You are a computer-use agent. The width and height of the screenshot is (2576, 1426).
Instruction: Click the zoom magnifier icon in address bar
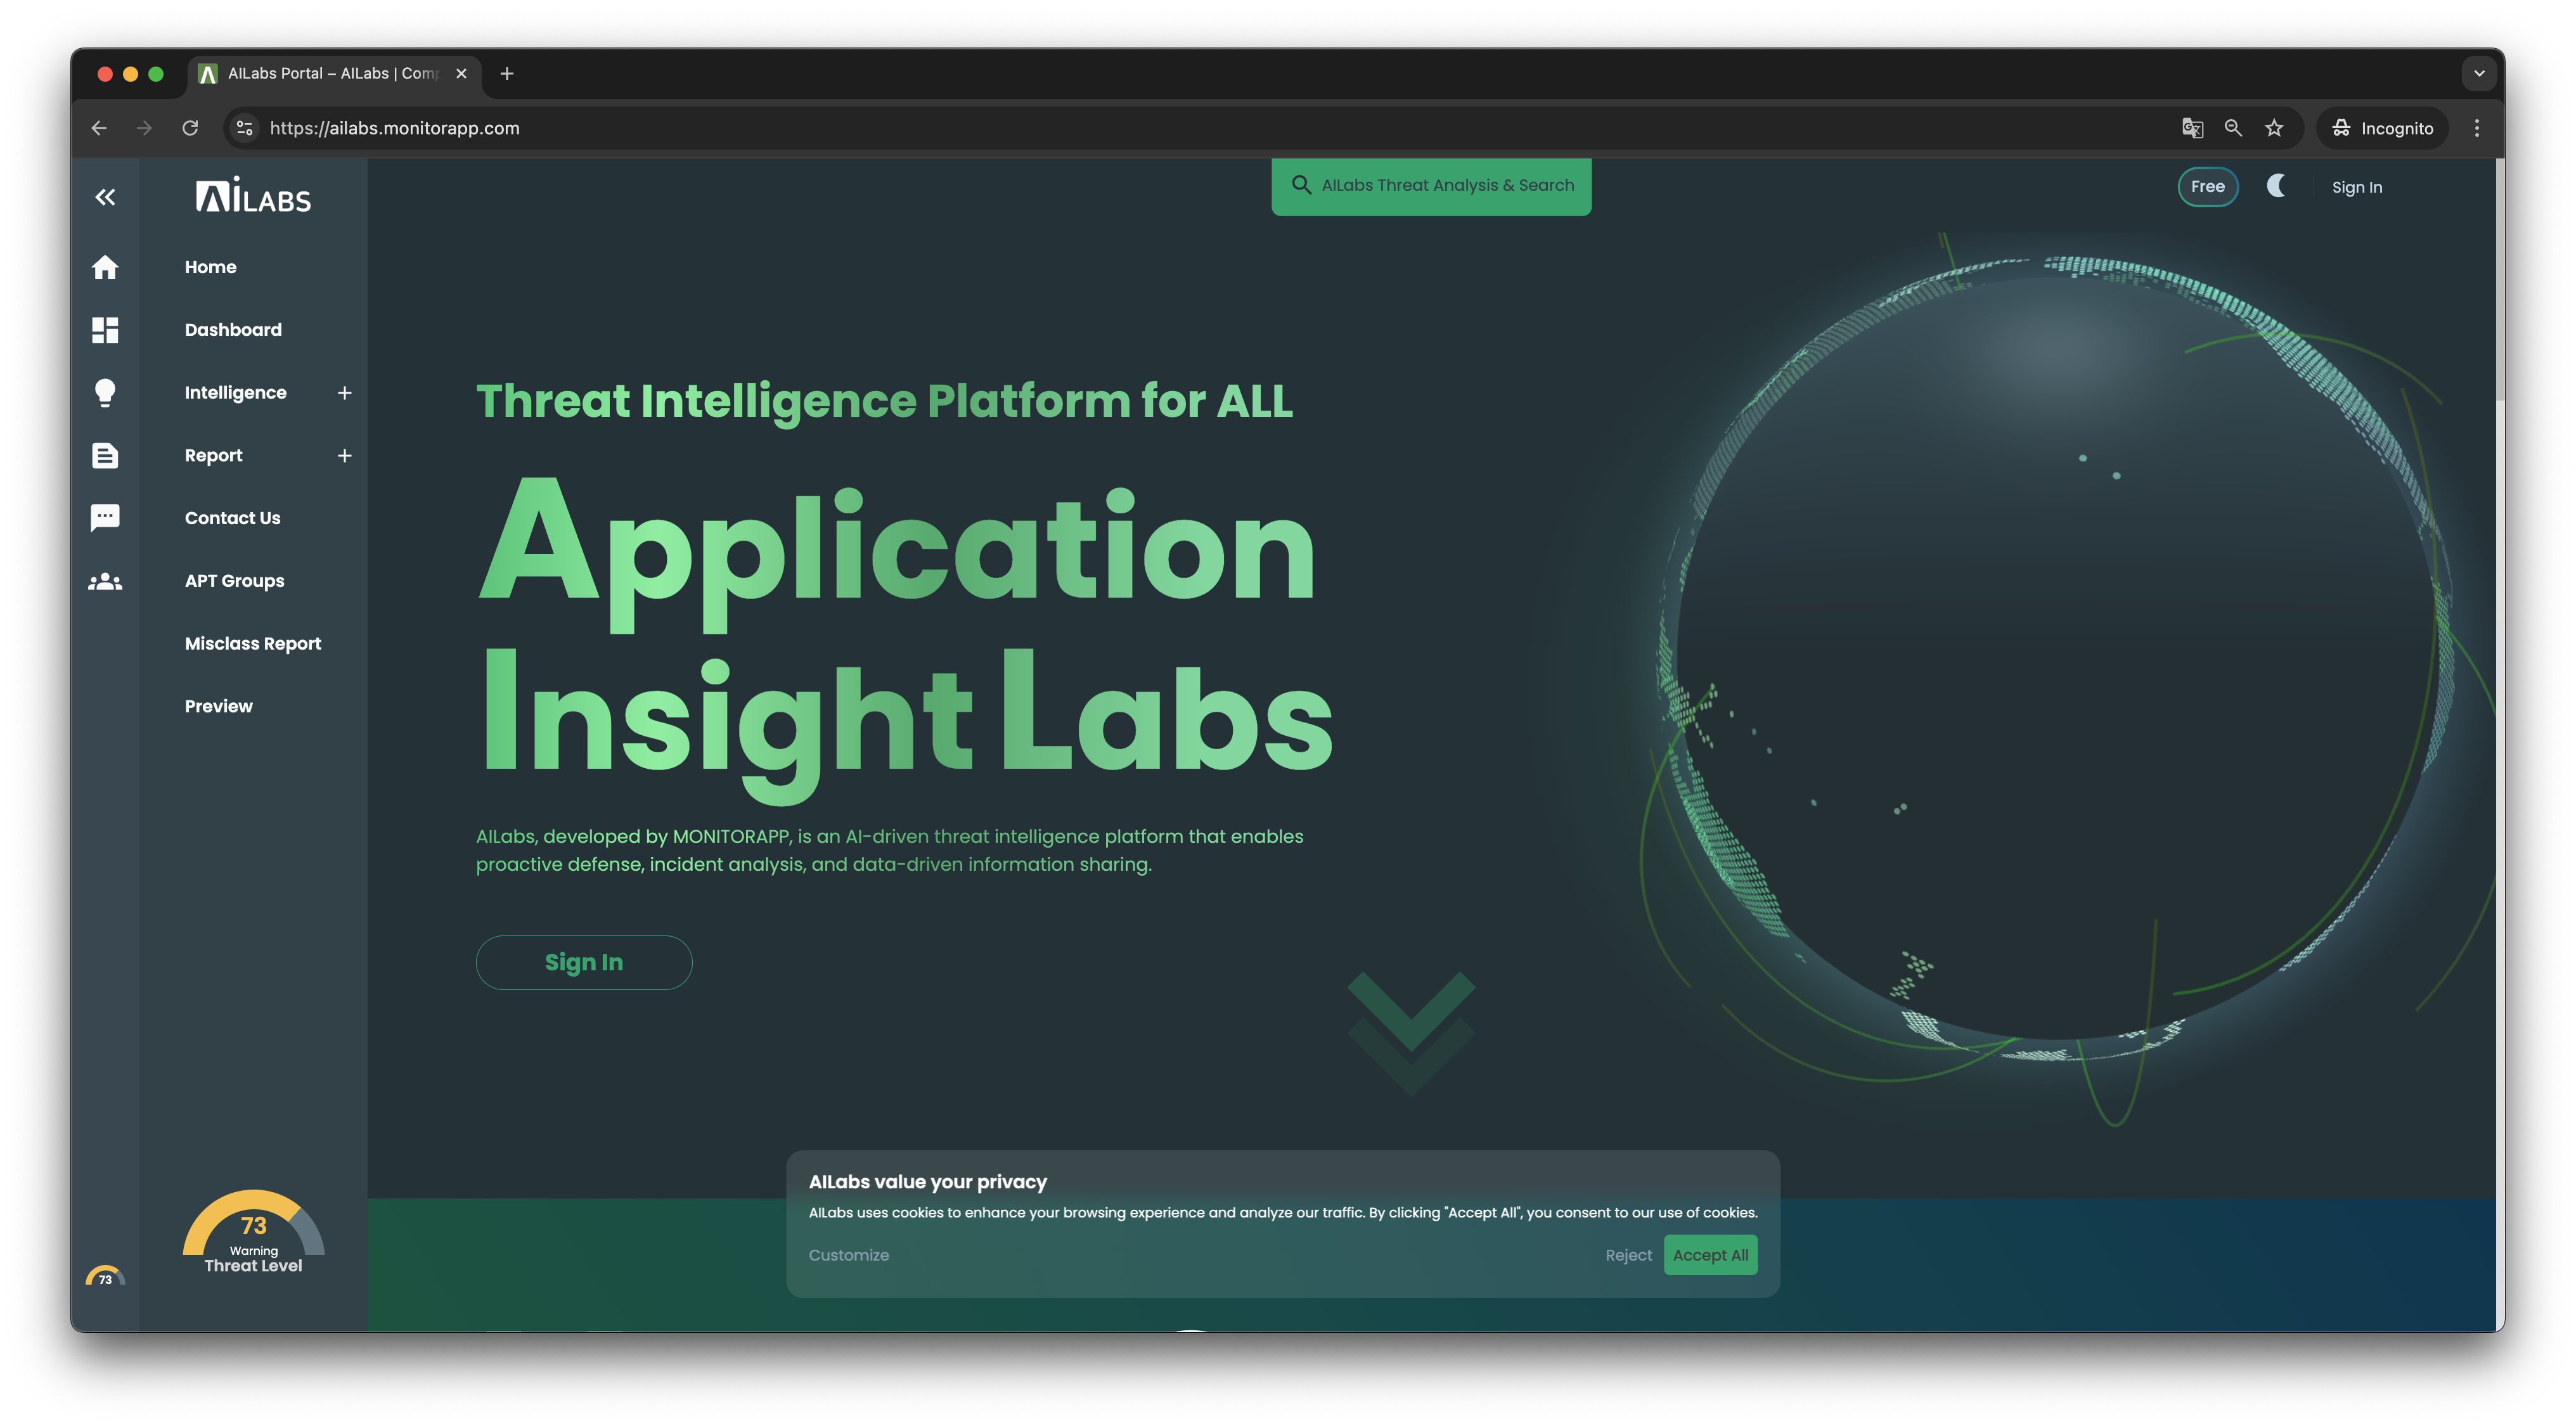point(2233,128)
